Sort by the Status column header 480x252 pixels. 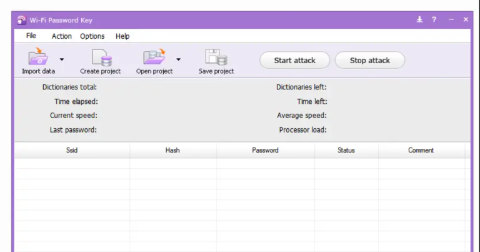(x=346, y=150)
